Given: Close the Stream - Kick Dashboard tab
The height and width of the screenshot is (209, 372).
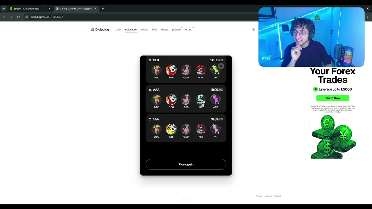Looking at the screenshot, I should 49,8.
